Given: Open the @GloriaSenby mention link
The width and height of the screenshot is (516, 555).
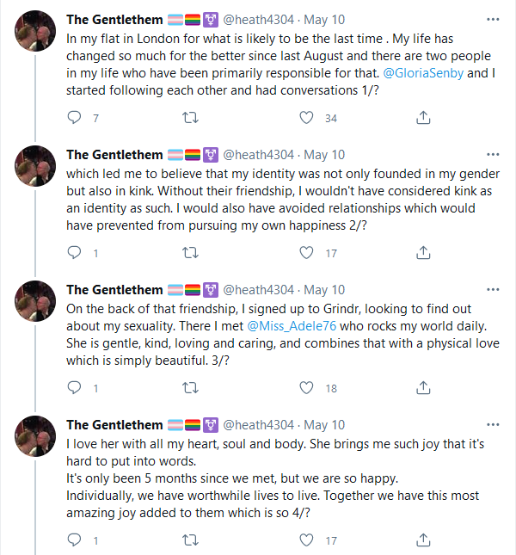Looking at the screenshot, I should click(x=423, y=73).
